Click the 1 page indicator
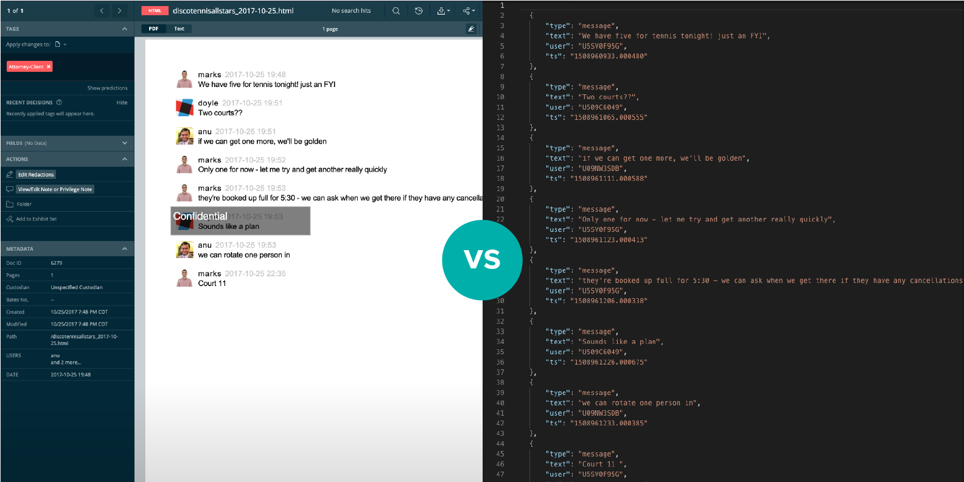Image resolution: width=964 pixels, height=482 pixels. click(330, 29)
